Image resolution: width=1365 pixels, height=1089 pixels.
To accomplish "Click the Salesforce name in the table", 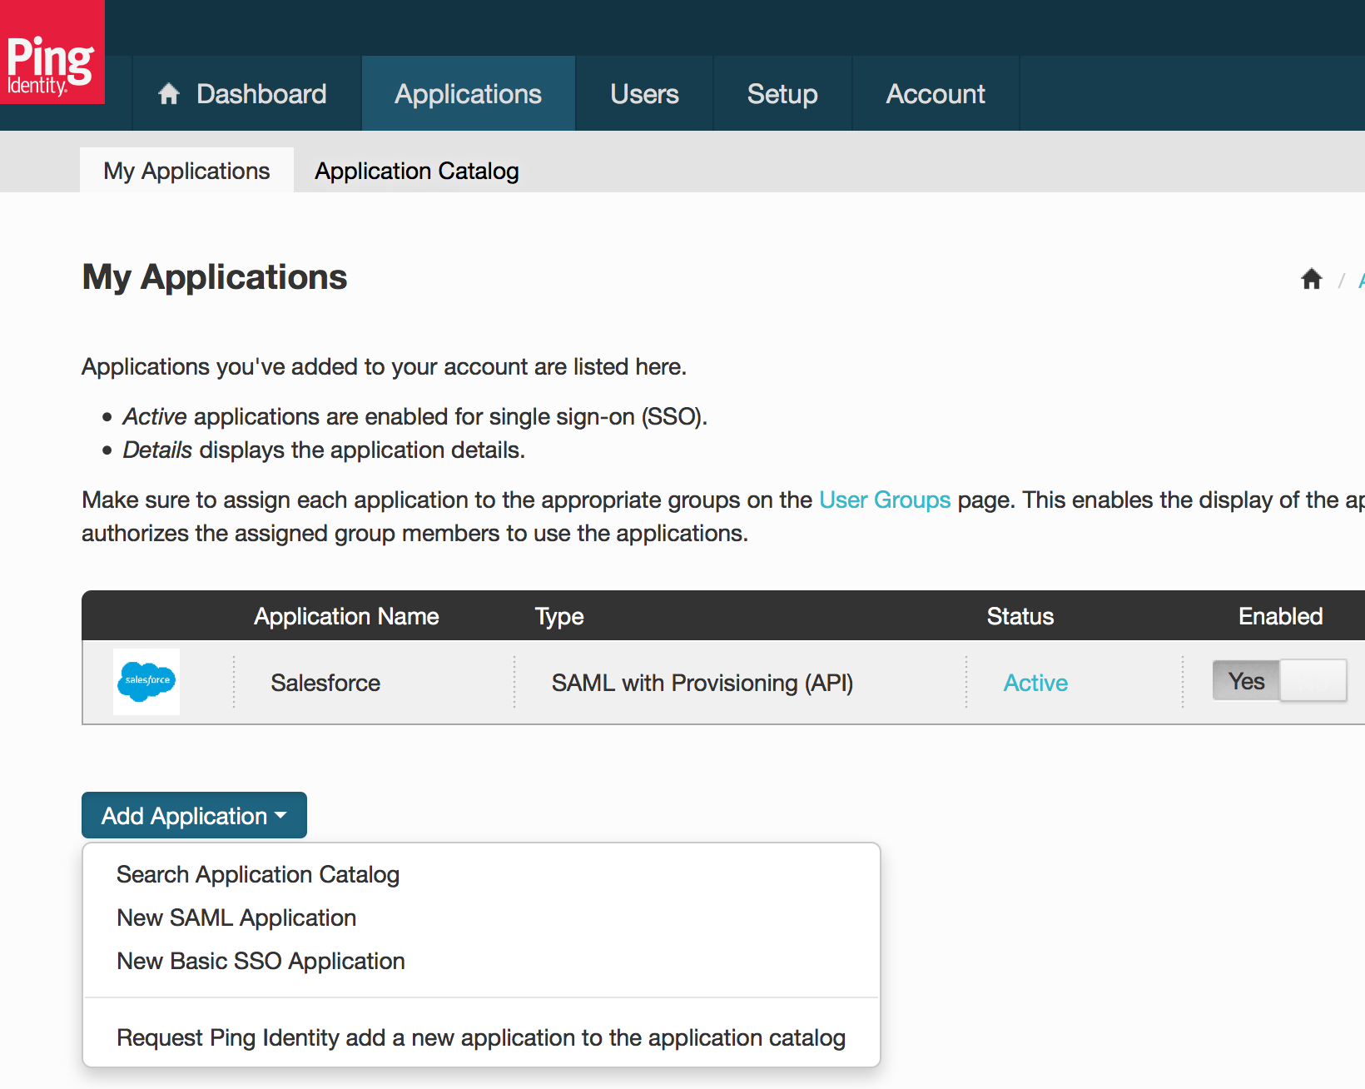I will [325, 682].
